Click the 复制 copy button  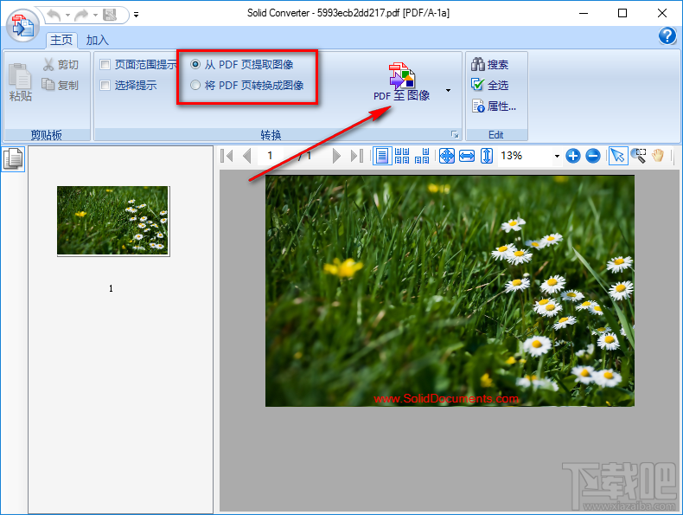tap(61, 85)
